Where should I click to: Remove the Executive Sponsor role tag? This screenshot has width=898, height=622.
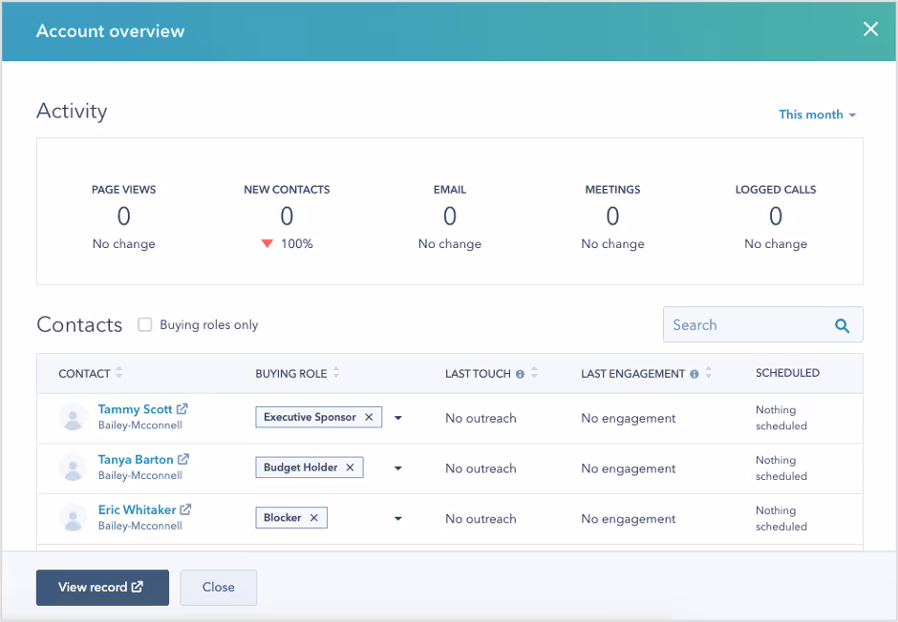point(369,417)
